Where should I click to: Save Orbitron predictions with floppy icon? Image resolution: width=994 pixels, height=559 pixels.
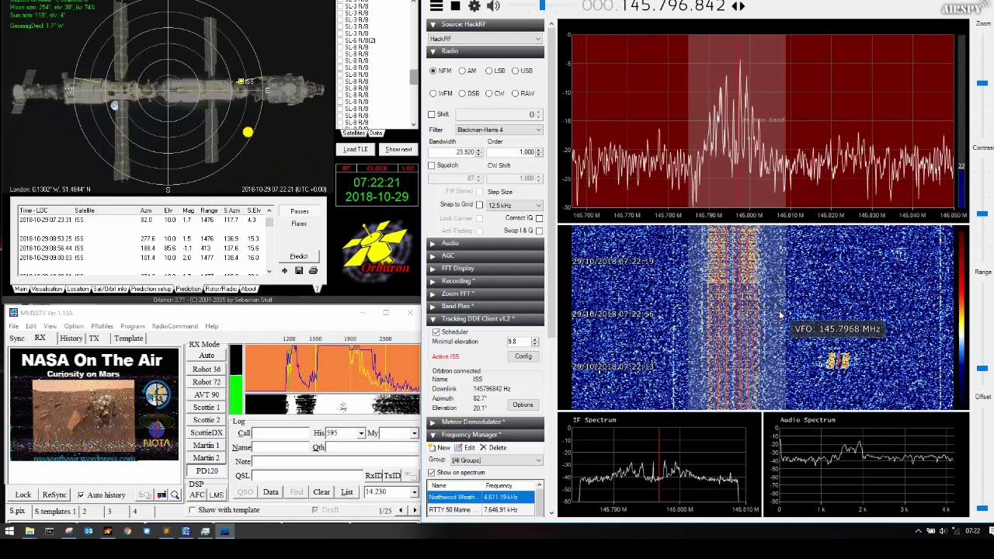pos(298,271)
